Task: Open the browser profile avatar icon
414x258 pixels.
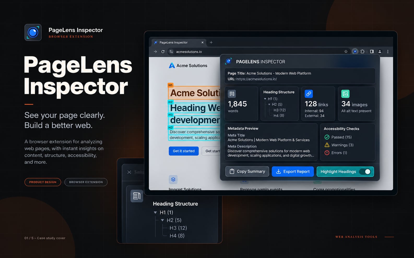Action: tap(380, 51)
